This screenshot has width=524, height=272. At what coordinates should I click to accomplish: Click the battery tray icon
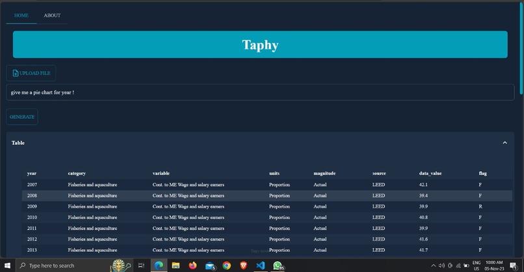click(x=467, y=266)
